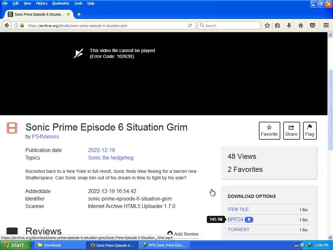Click the 12:06 PM clock
333x250 pixels.
321,245
